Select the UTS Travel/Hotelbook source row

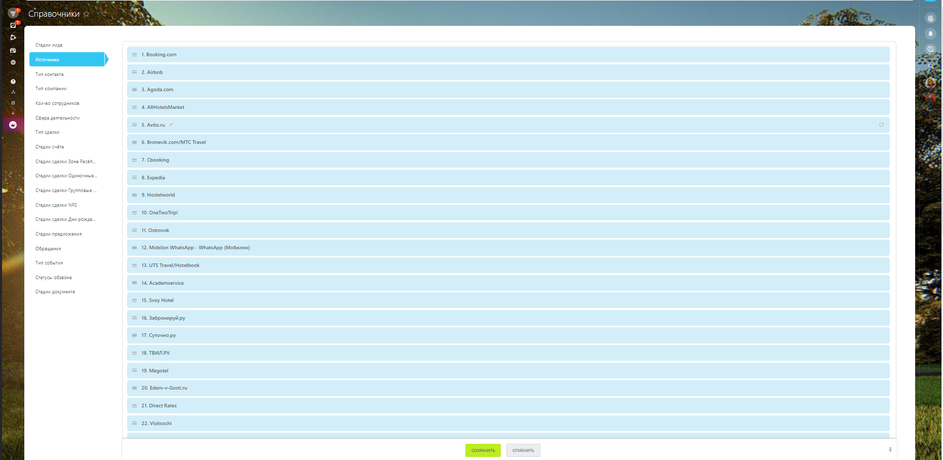508,265
